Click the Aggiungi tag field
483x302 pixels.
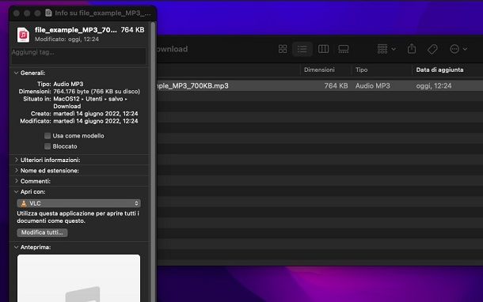tap(79, 56)
